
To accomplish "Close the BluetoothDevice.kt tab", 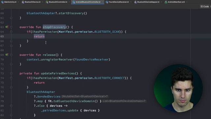I will click(x=42, y=2).
